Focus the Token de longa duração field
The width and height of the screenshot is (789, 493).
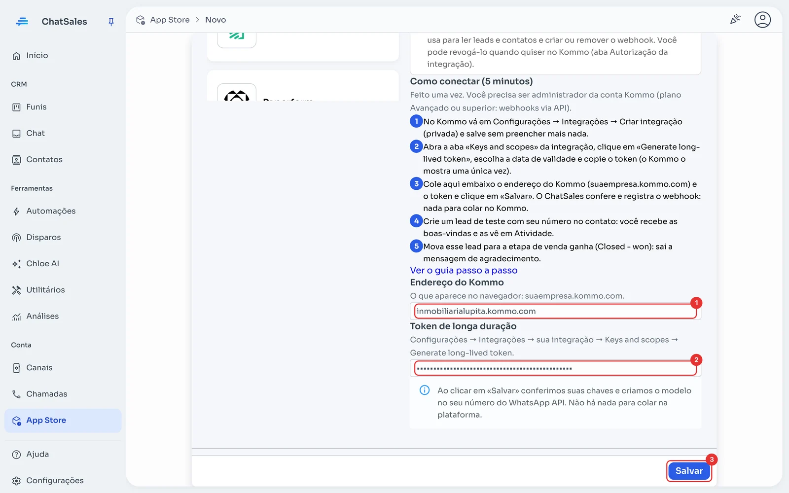555,368
